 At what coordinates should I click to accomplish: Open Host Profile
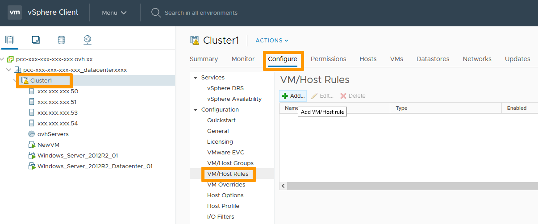(223, 206)
